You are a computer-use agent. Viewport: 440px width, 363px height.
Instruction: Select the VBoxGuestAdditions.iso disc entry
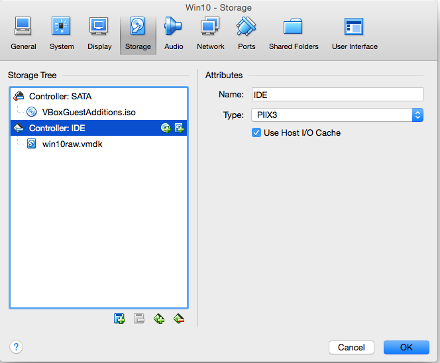99,112
